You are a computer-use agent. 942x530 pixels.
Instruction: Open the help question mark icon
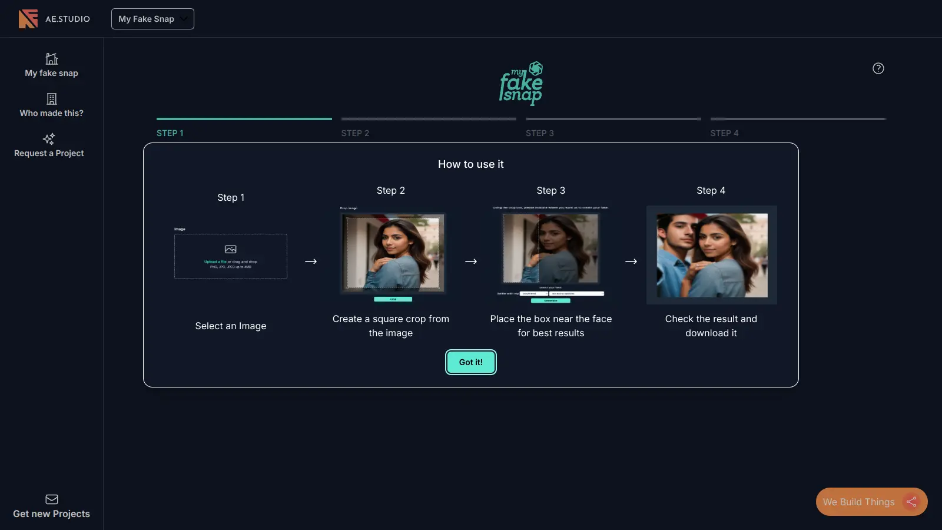[x=878, y=68]
